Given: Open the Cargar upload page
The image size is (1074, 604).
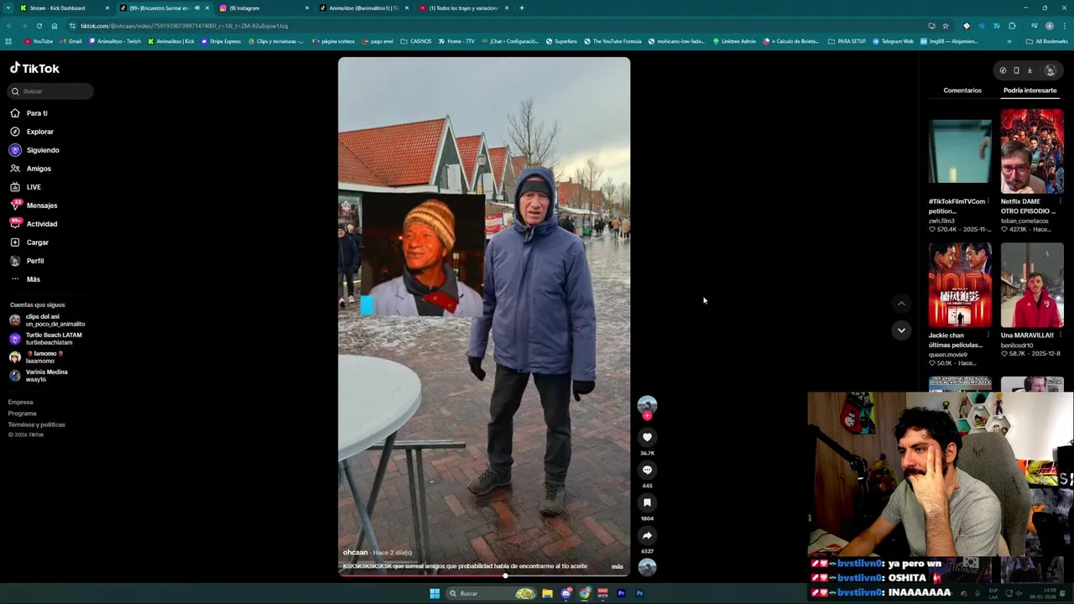Looking at the screenshot, I should pyautogui.click(x=29, y=242).
